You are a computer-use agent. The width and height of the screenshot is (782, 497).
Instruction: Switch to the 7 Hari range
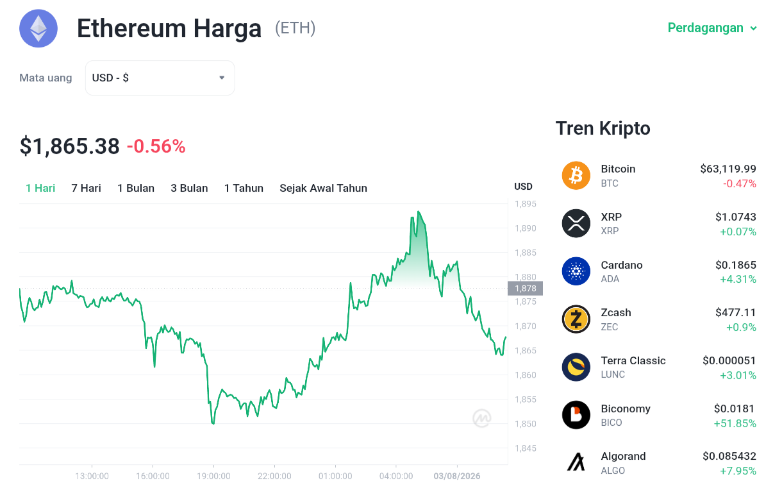point(86,188)
